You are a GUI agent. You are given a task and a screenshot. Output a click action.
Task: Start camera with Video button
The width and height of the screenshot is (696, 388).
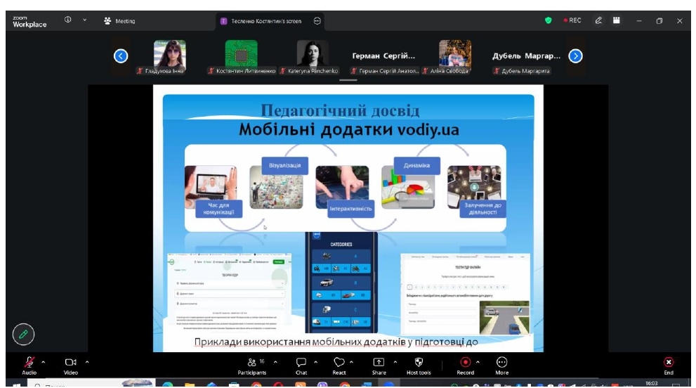click(x=70, y=366)
